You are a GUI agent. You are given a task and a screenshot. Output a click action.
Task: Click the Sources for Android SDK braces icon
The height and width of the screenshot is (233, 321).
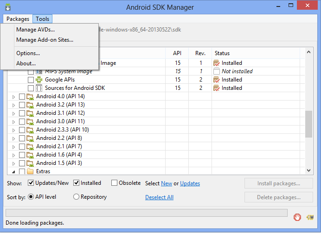pos(39,88)
